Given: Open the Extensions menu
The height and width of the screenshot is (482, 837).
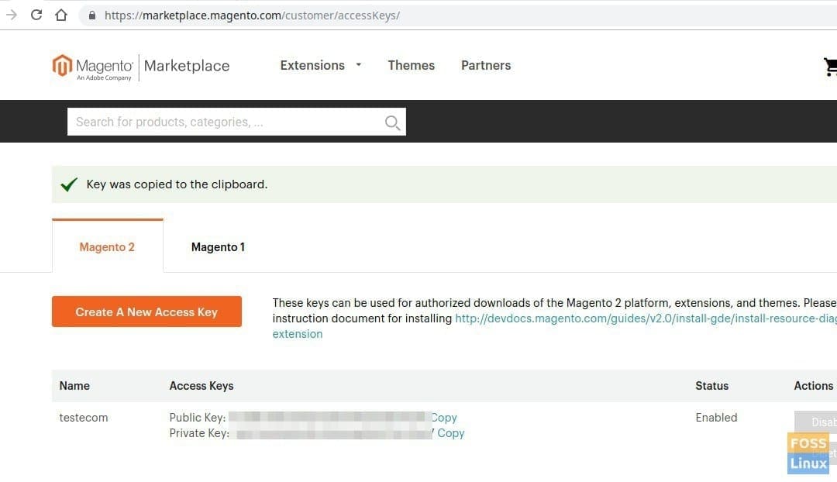Looking at the screenshot, I should [x=312, y=65].
